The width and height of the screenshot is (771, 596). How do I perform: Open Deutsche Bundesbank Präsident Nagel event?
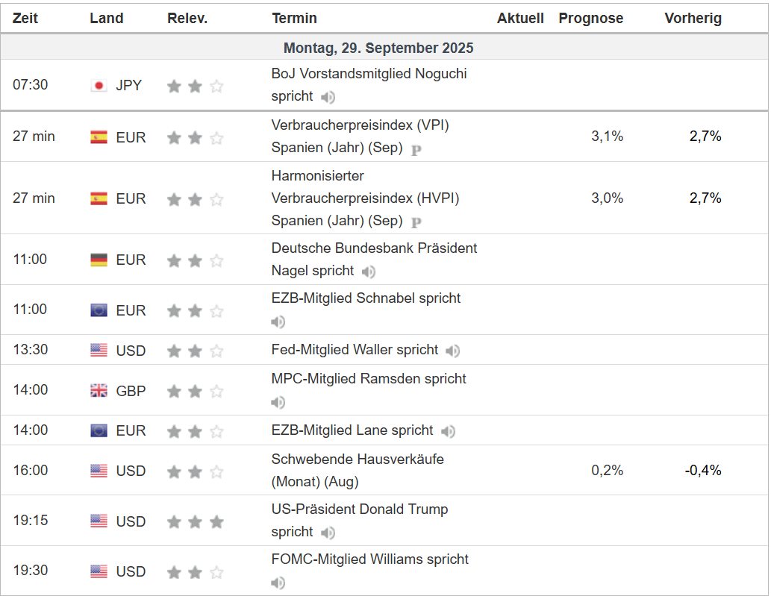tap(374, 248)
